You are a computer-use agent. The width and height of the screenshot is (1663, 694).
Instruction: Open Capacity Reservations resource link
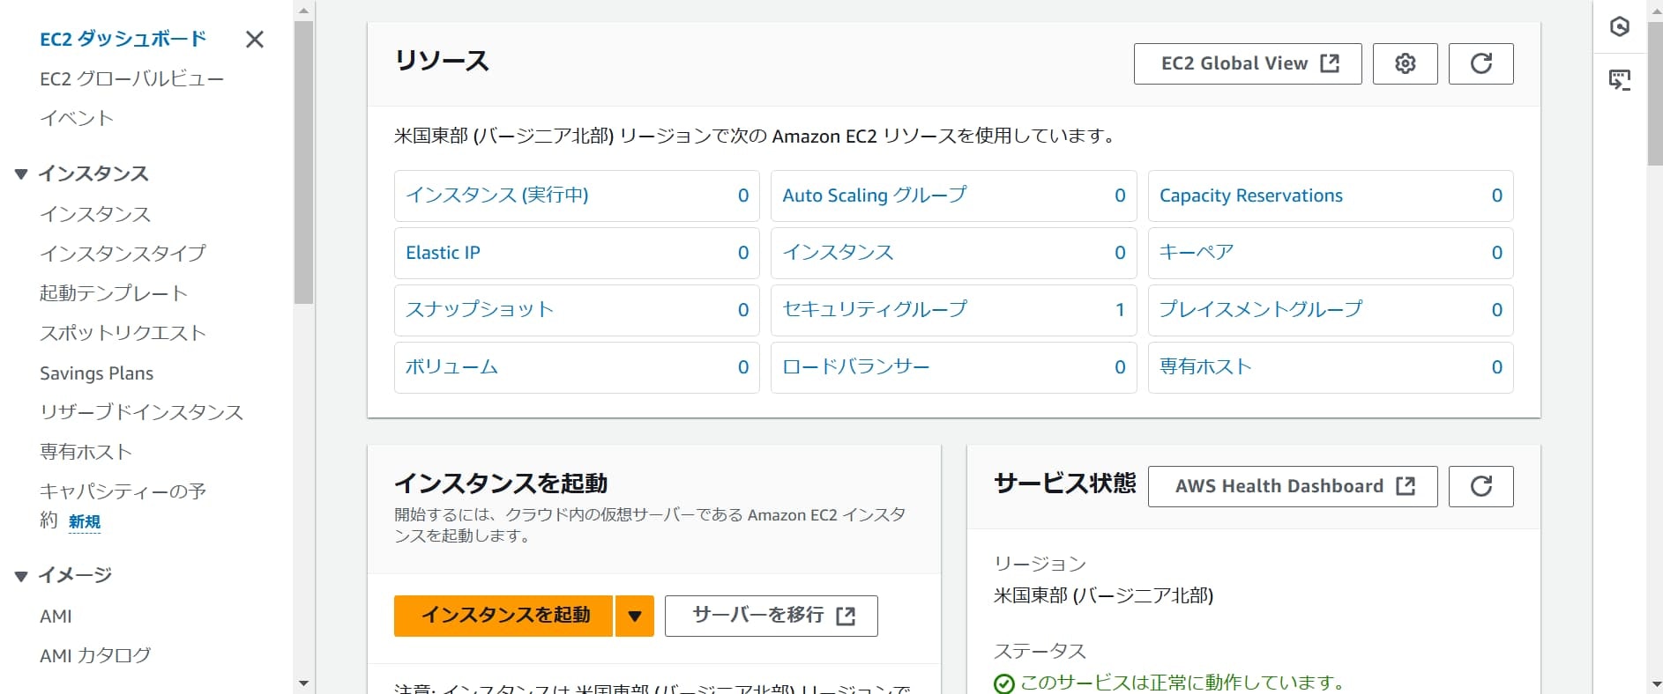pos(1251,196)
